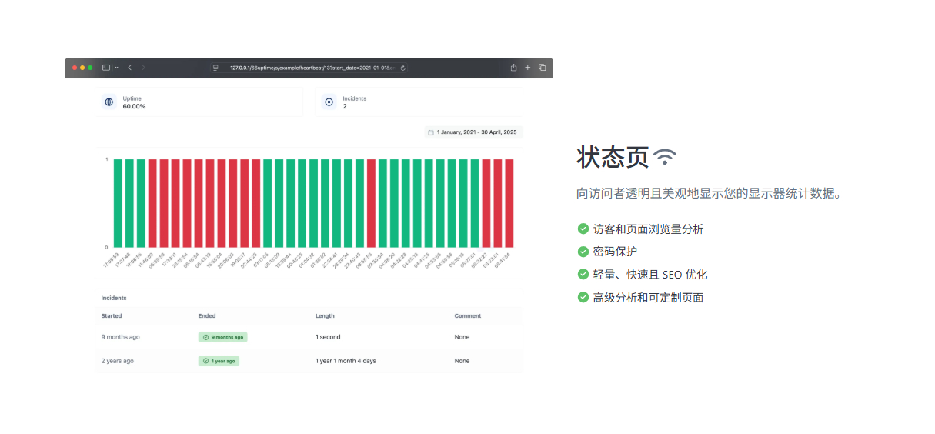The image size is (935, 434).
Task: Click the 'Started' column header
Action: pos(112,315)
